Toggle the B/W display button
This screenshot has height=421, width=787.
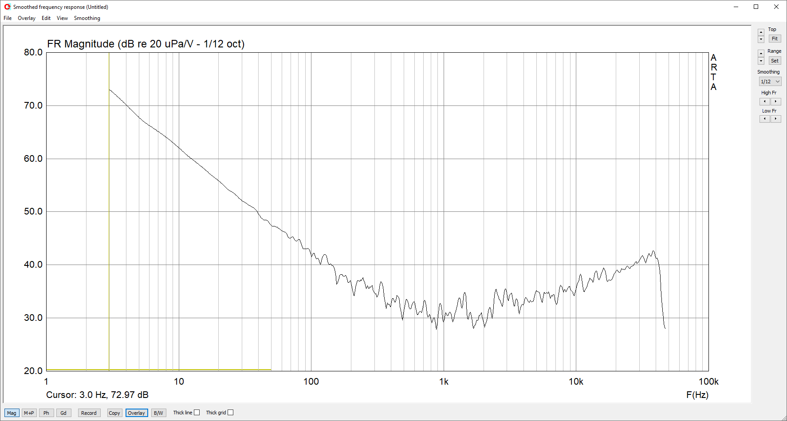[x=158, y=413]
